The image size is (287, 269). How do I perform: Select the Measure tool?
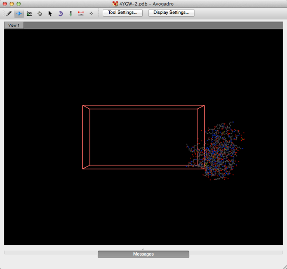click(x=81, y=13)
